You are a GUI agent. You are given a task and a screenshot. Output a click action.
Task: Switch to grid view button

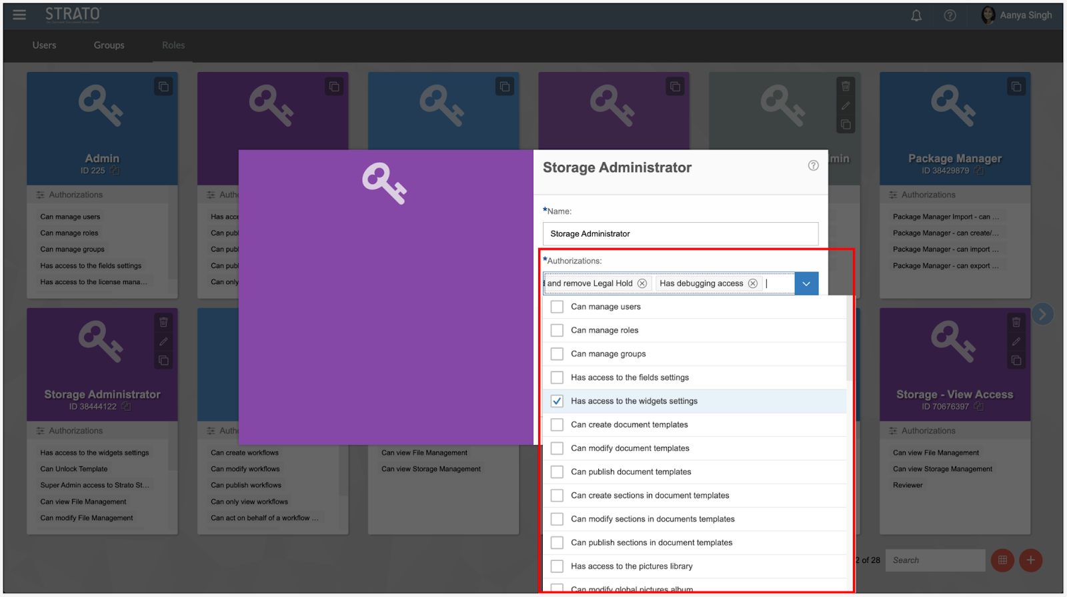(1002, 560)
